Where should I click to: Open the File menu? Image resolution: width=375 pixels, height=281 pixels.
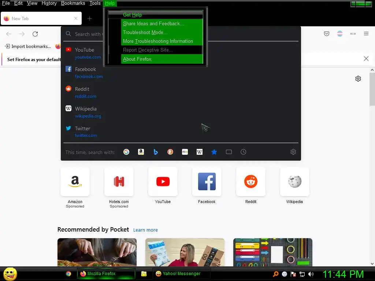(6, 3)
